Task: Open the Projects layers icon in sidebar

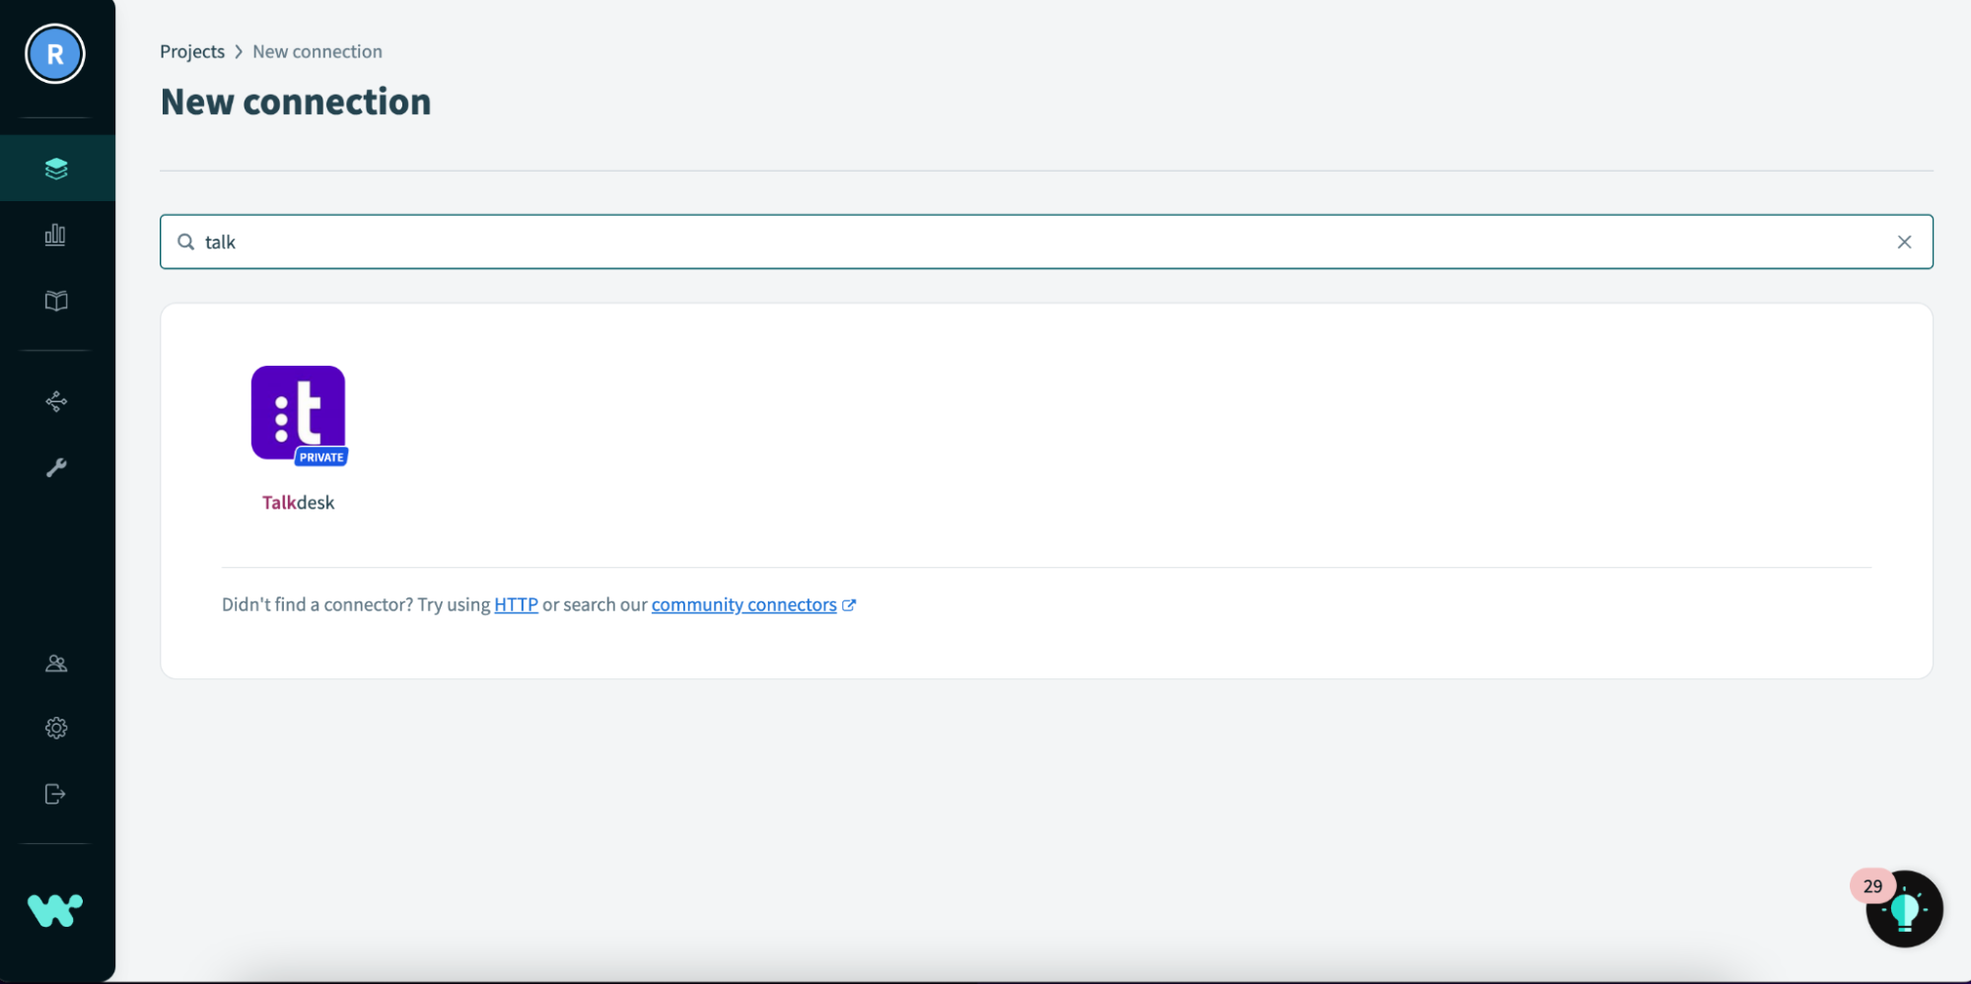Action: [x=56, y=169]
